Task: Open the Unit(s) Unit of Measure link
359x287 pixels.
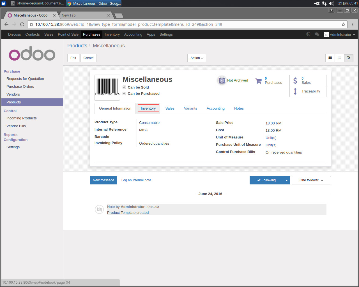Action: (x=271, y=138)
